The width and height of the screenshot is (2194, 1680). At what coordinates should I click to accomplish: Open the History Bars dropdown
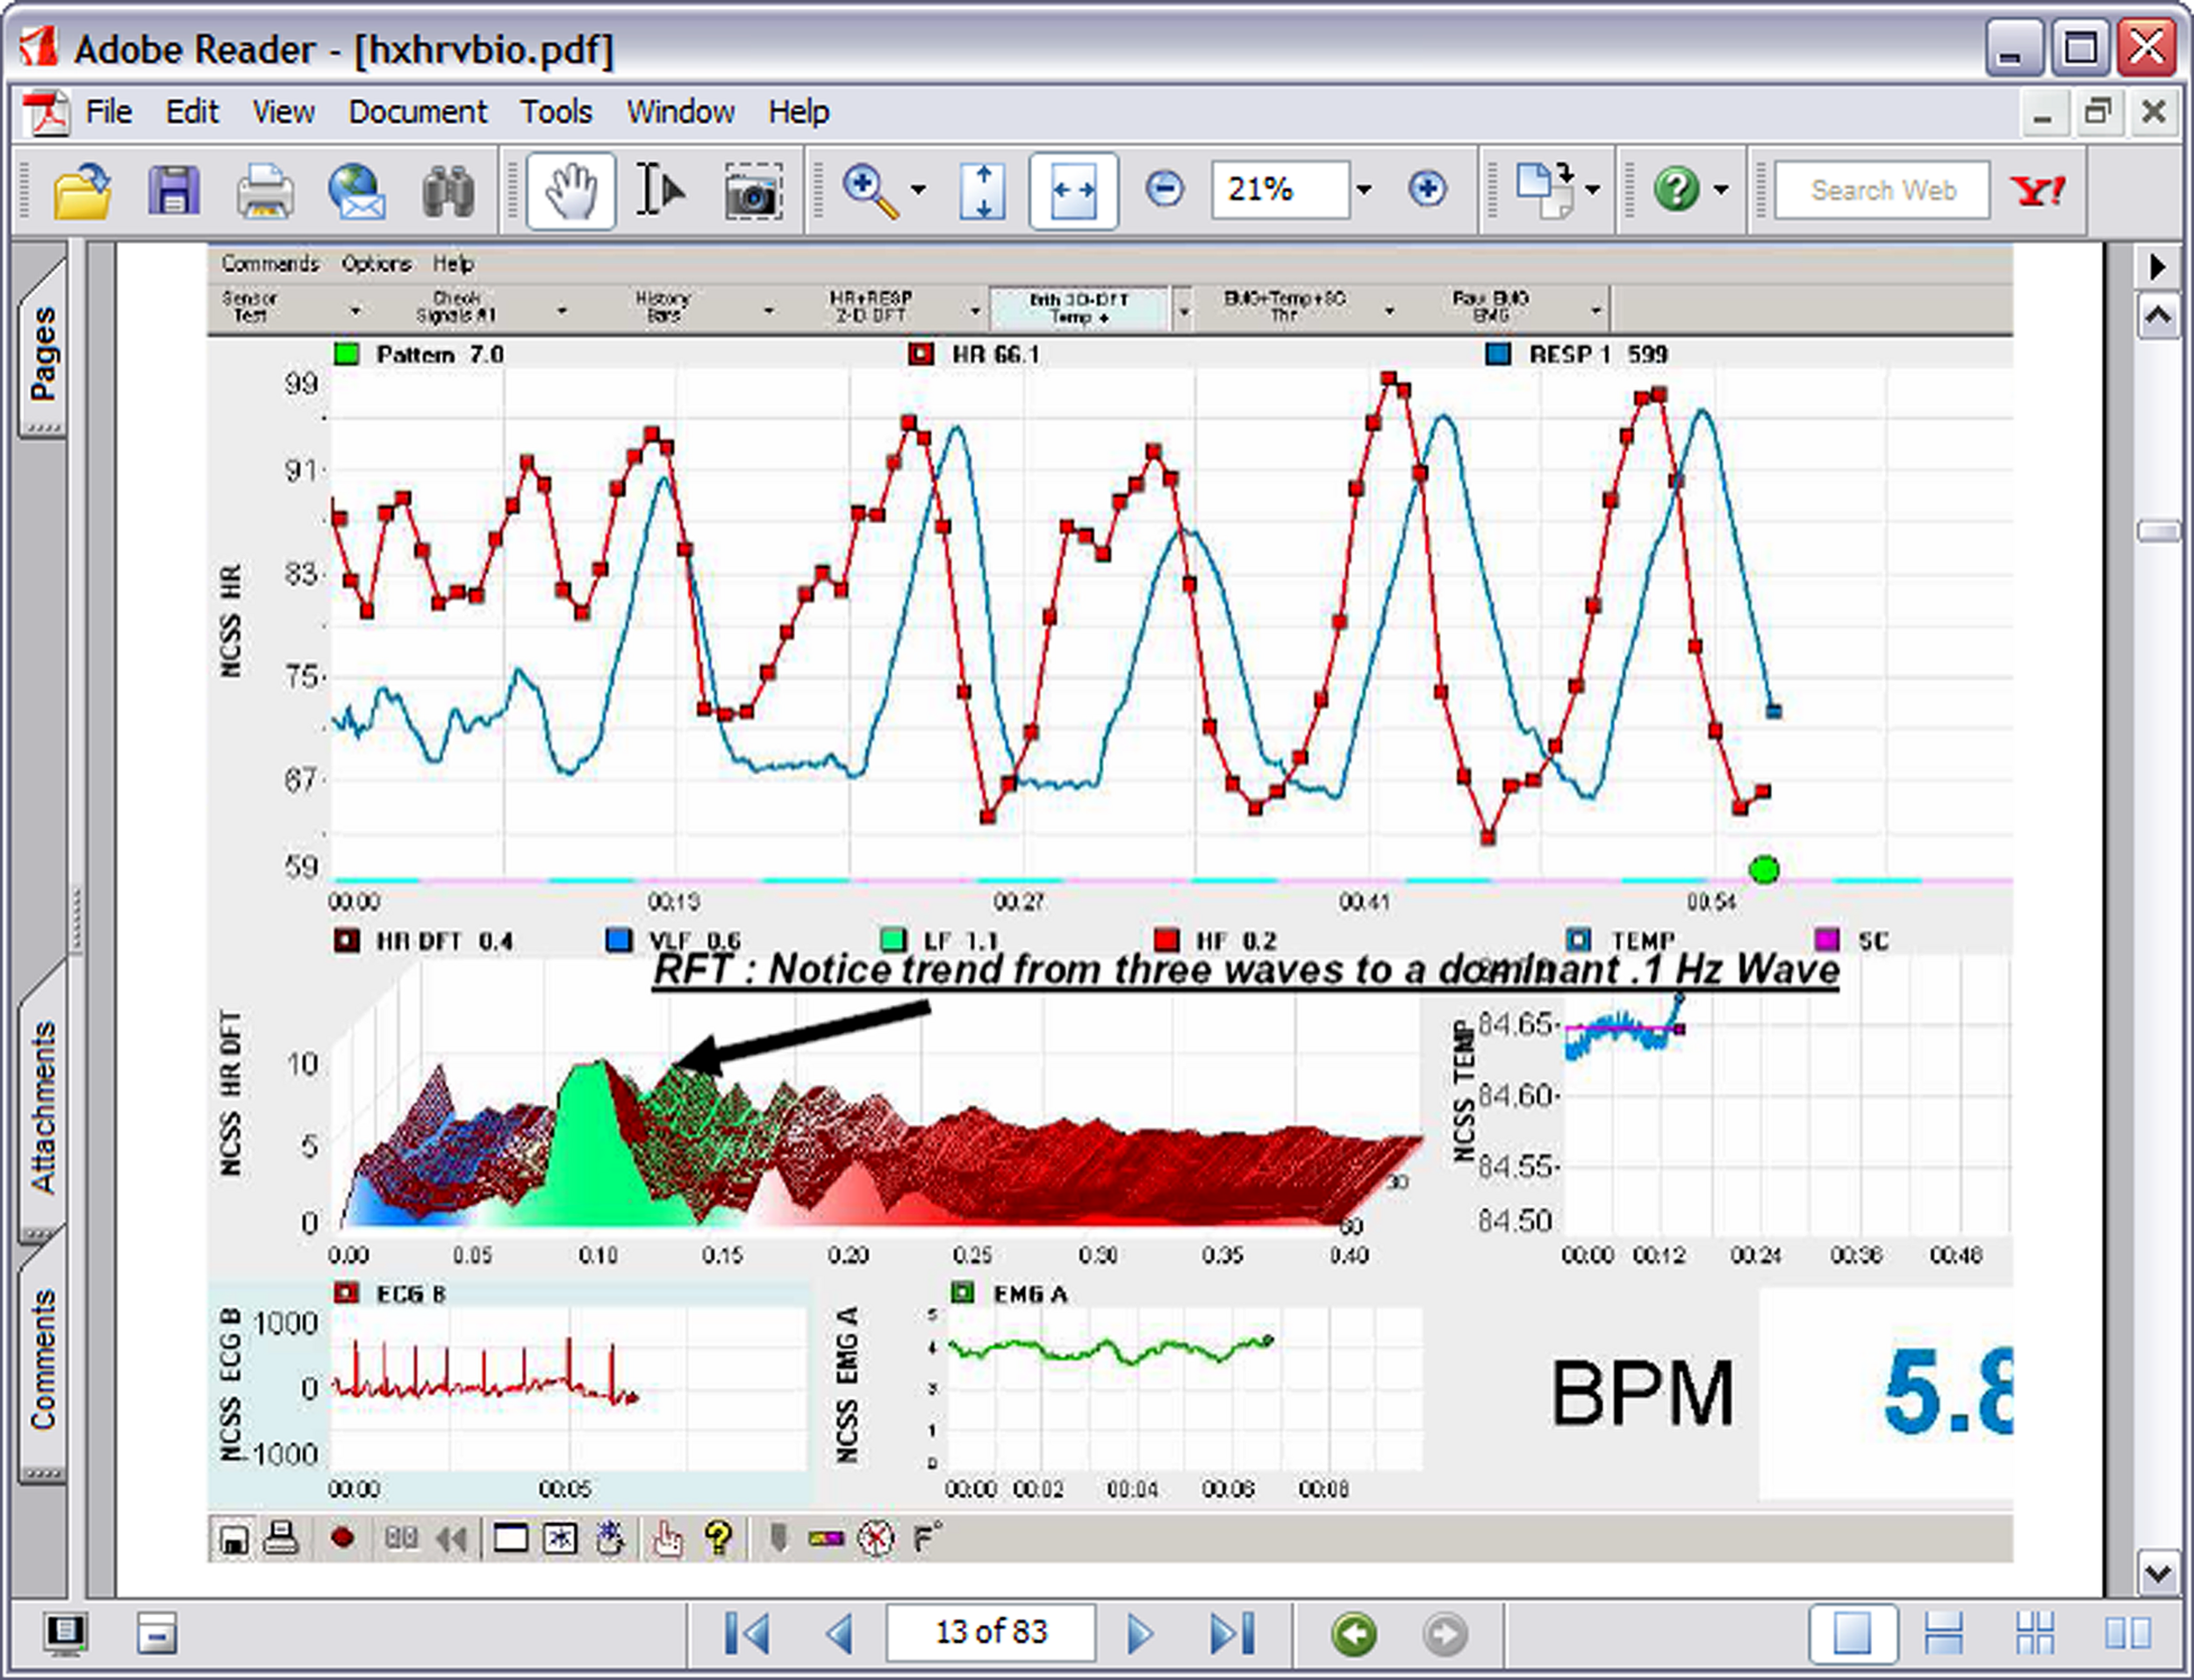[x=767, y=310]
